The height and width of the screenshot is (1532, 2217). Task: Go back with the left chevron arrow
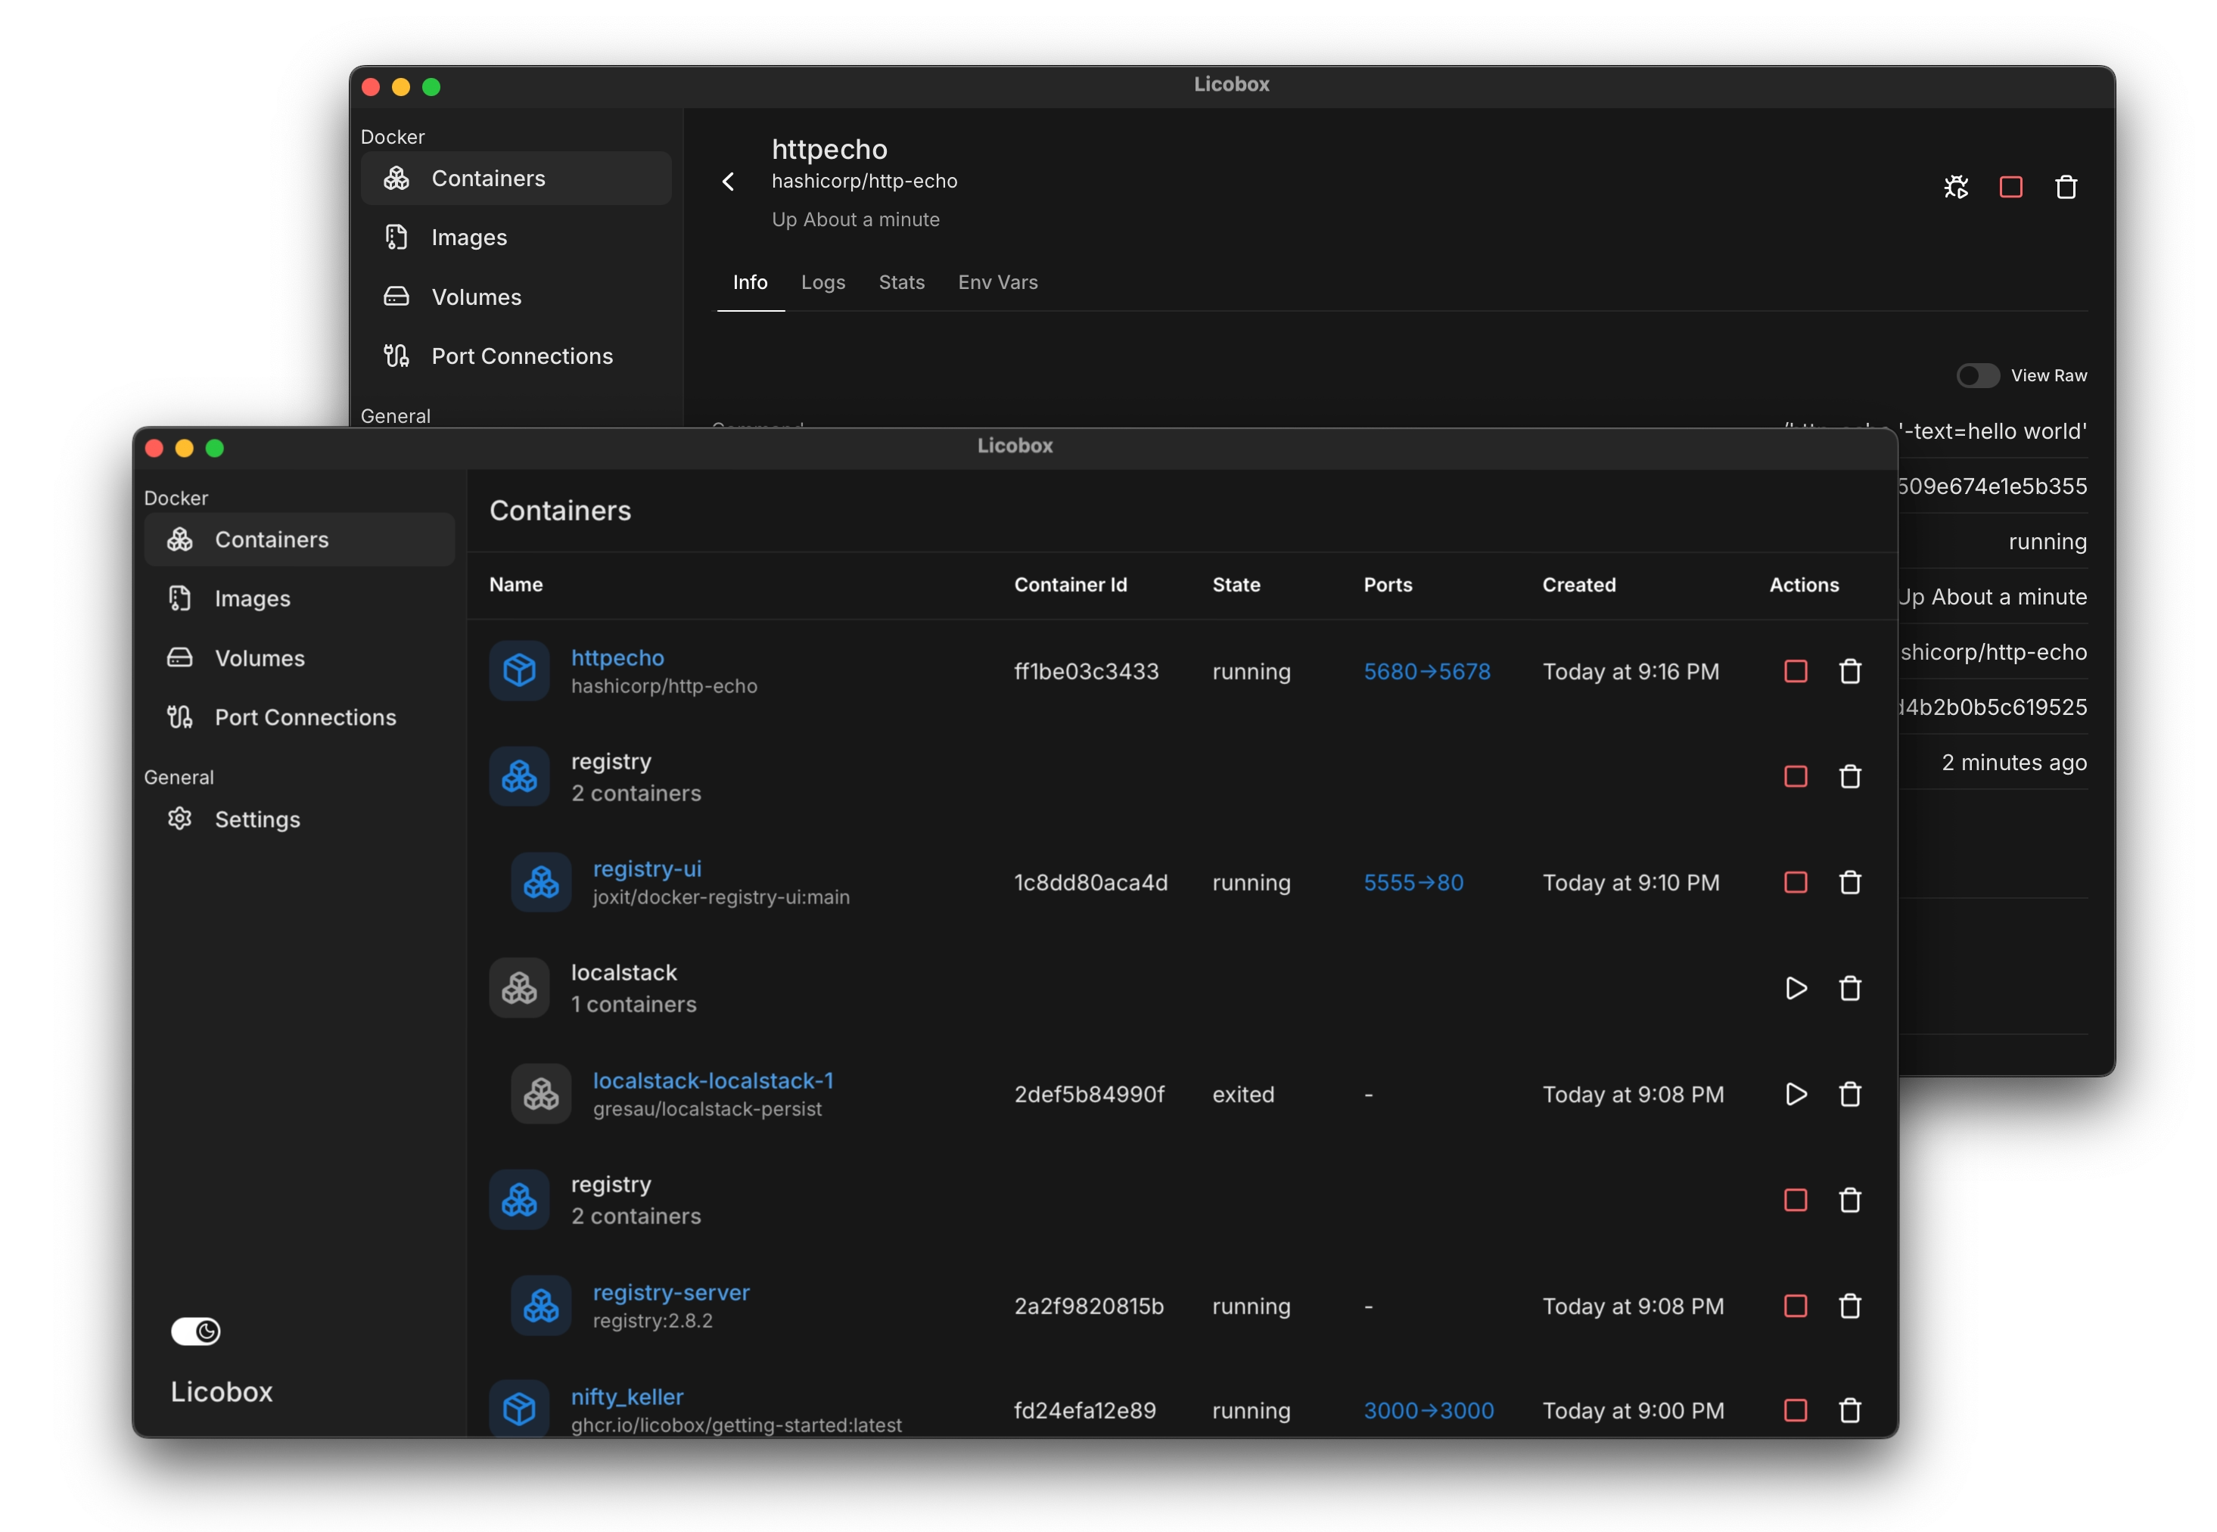click(x=729, y=182)
